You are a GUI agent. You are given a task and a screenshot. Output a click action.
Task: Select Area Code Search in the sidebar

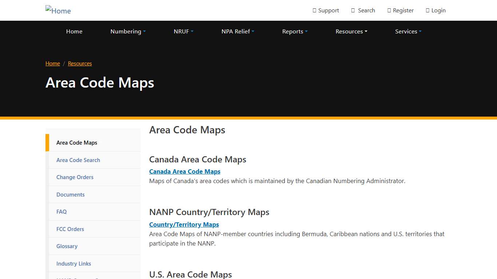pyautogui.click(x=78, y=160)
